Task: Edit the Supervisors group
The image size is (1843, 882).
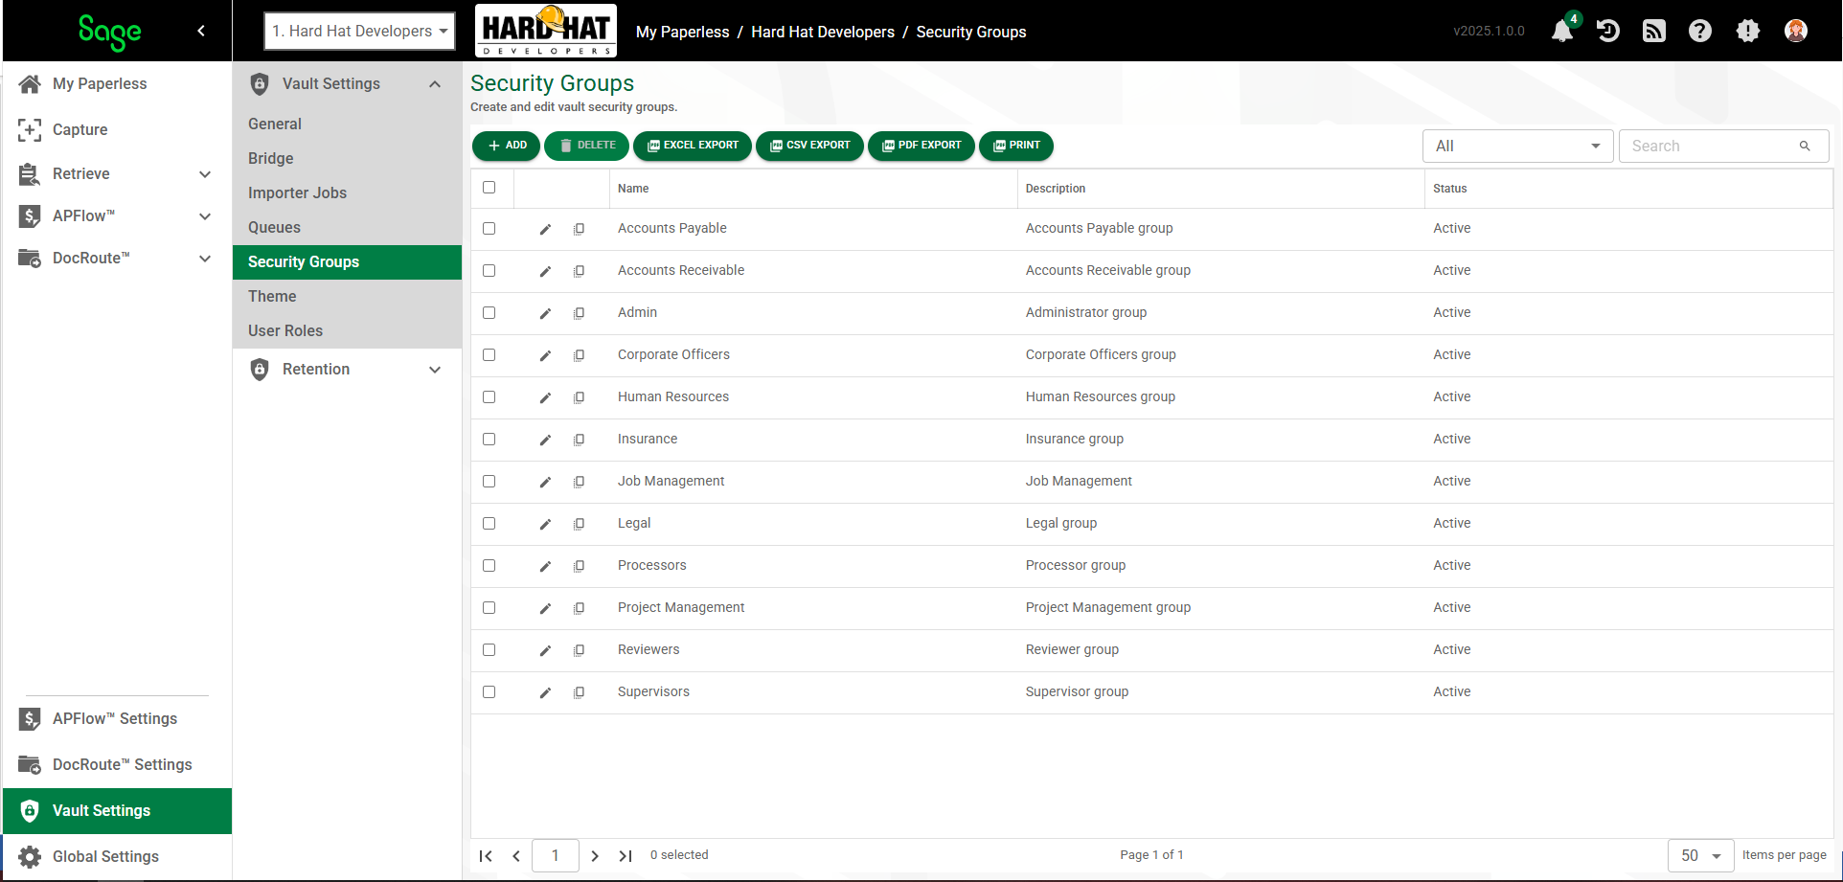Action: 545,692
